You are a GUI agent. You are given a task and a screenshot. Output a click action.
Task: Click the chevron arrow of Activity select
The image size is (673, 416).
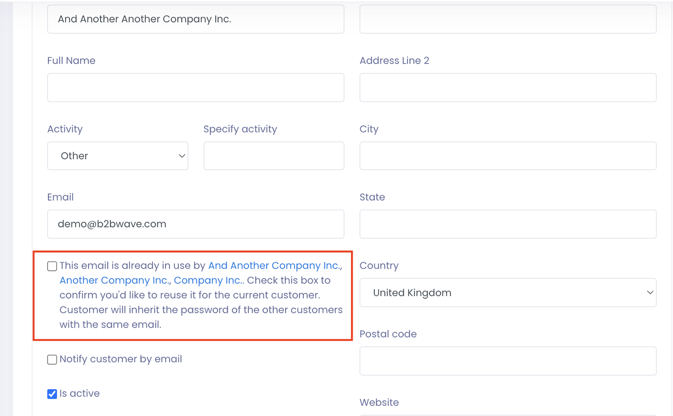click(182, 156)
